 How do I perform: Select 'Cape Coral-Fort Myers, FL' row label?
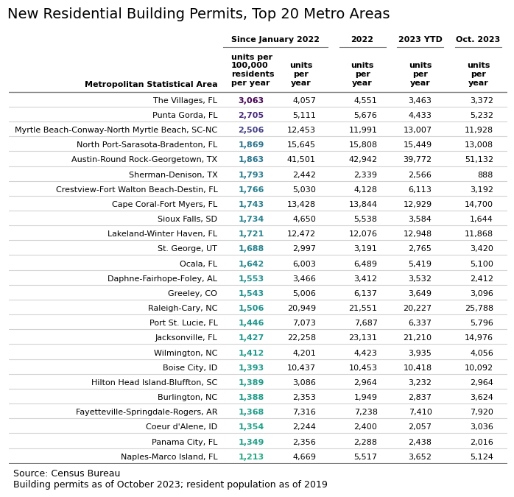coord(164,204)
